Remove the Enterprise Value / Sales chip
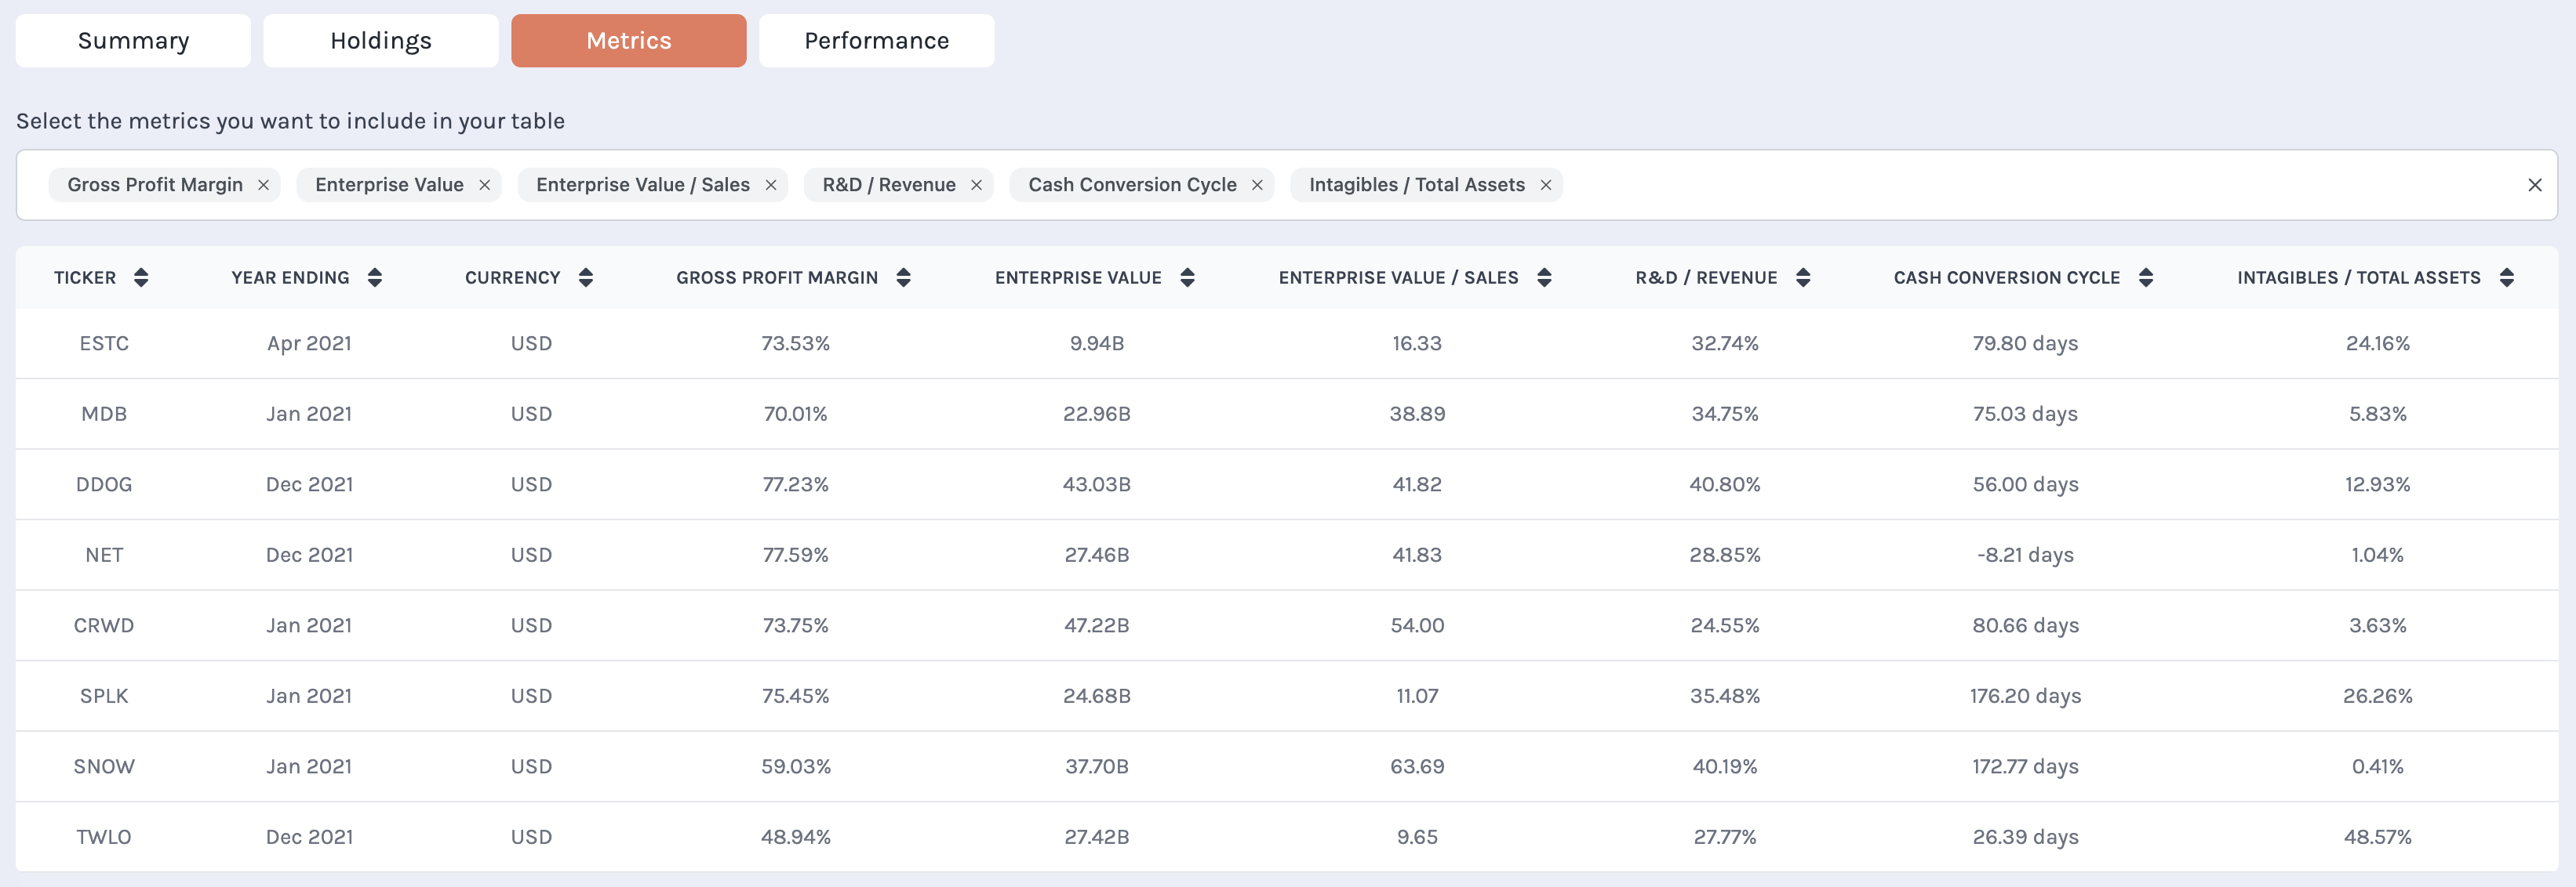 pyautogui.click(x=771, y=185)
